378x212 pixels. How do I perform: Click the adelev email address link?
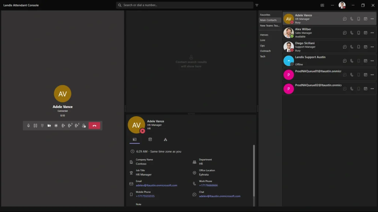157,185
